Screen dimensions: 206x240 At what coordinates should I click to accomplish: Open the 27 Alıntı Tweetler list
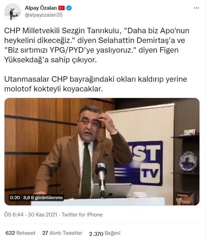[62, 233]
